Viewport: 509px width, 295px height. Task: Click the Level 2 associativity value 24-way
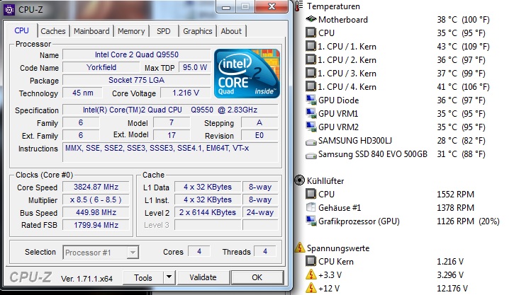(260, 212)
